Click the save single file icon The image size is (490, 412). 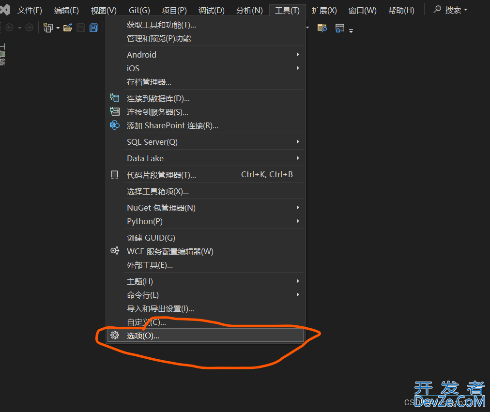click(81, 28)
